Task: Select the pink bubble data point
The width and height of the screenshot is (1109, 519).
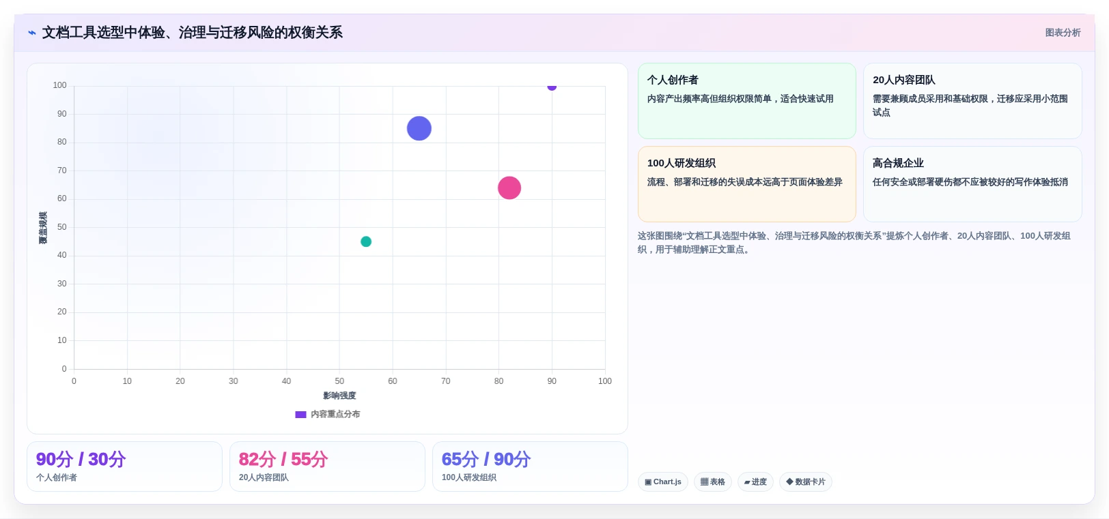Action: pyautogui.click(x=509, y=188)
